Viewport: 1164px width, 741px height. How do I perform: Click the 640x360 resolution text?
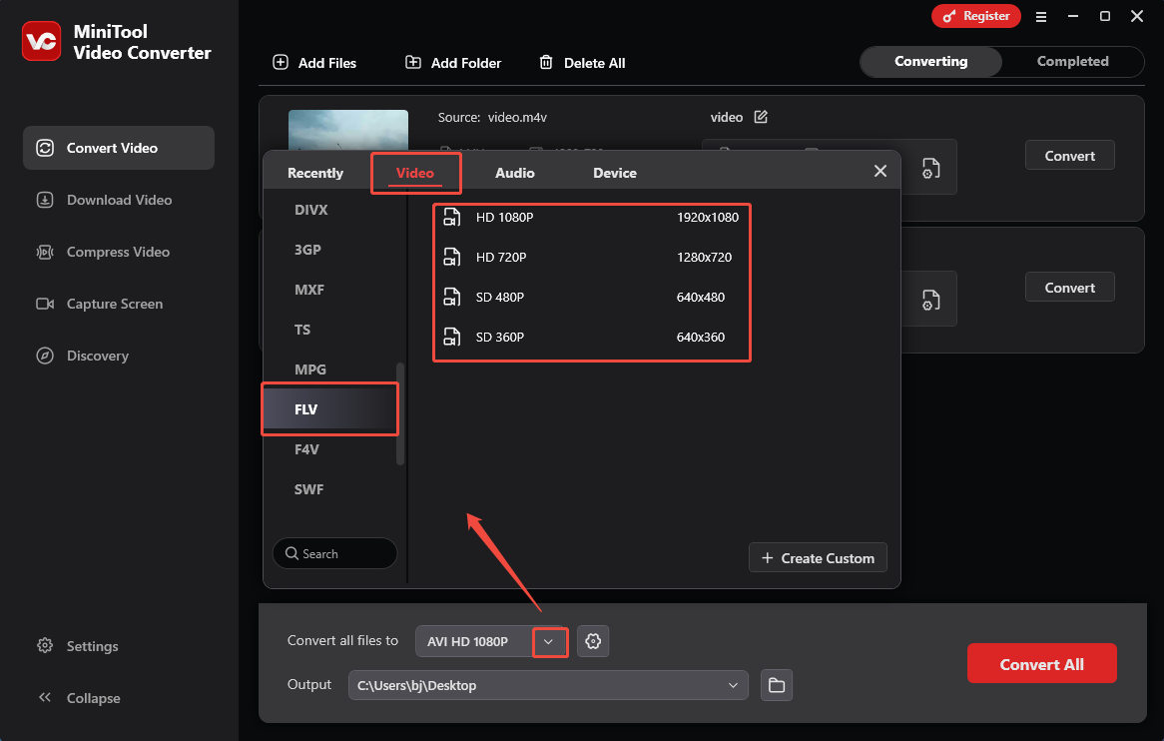point(700,338)
